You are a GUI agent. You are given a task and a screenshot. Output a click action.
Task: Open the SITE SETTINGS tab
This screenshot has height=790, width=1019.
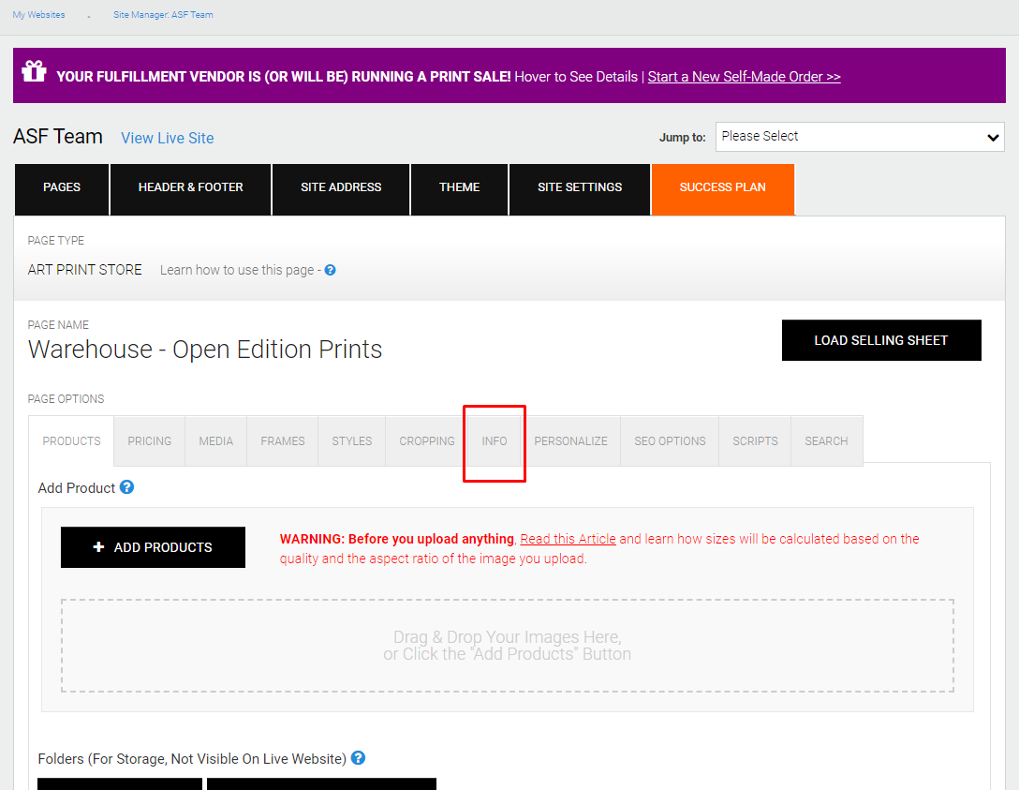coord(580,189)
